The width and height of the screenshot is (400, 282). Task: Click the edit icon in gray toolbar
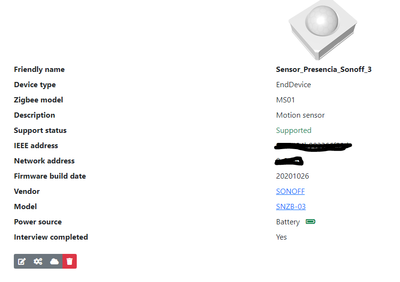coord(21,261)
